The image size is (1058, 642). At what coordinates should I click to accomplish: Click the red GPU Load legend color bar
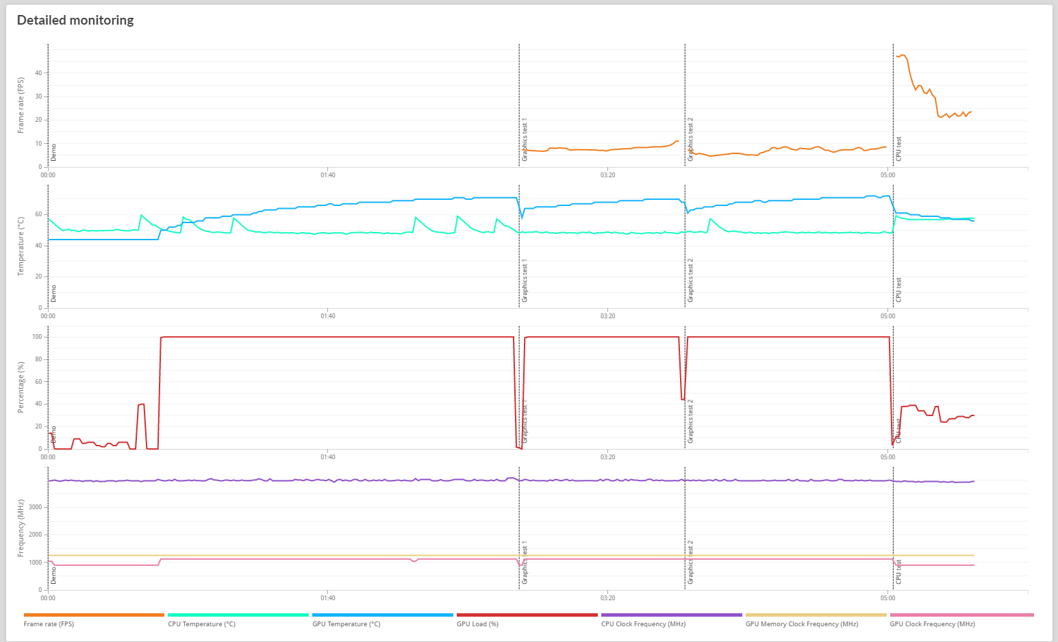527,615
